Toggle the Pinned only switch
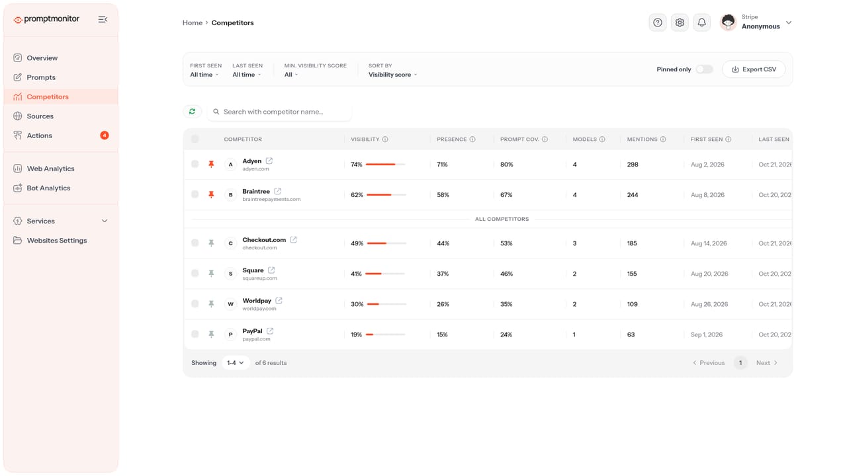 pos(704,69)
